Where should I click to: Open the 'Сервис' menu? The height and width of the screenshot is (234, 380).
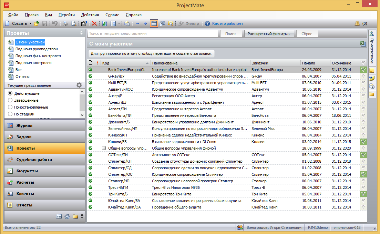coord(112,15)
